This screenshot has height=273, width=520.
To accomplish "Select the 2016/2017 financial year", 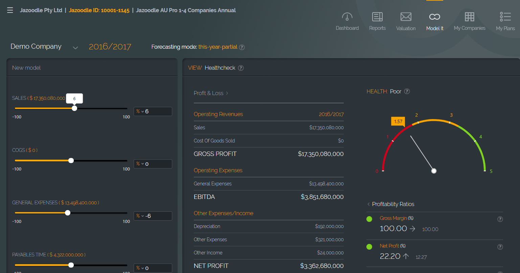I will click(x=110, y=47).
